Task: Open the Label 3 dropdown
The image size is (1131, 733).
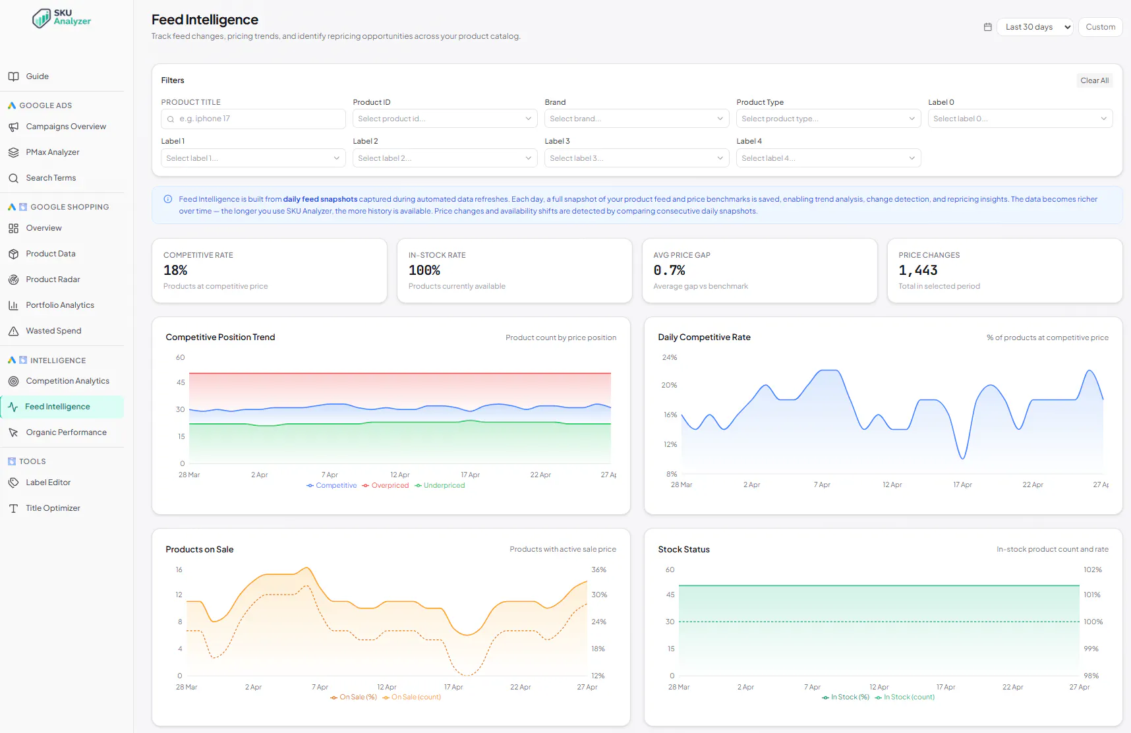Action: (x=637, y=158)
